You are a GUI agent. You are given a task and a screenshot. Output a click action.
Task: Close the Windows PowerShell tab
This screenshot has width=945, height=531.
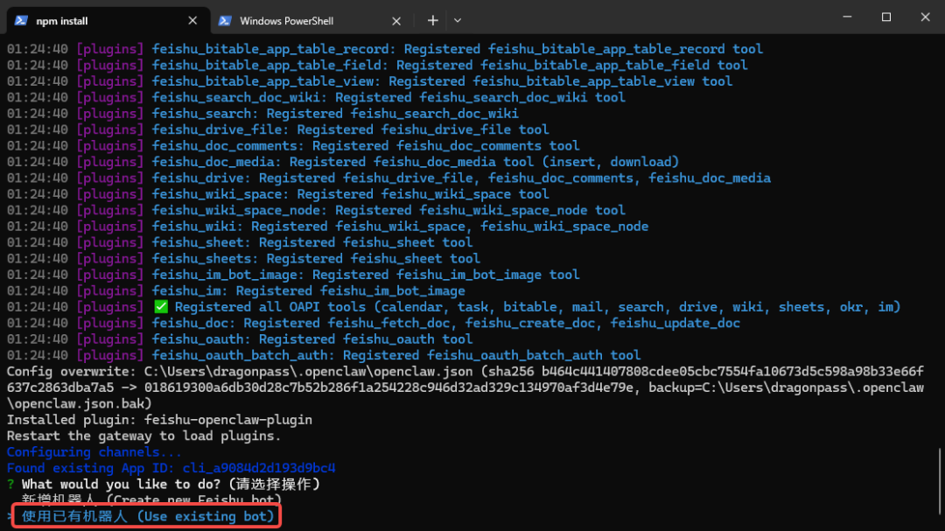396,20
